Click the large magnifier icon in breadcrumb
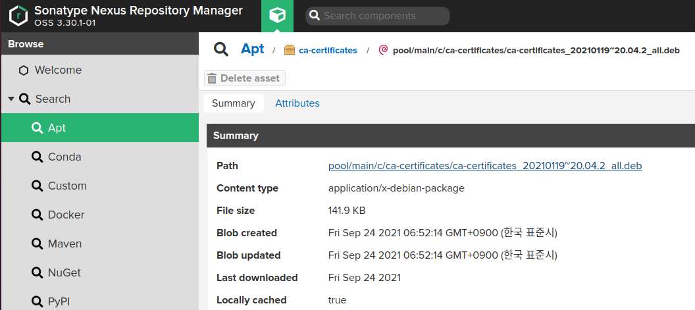This screenshot has width=695, height=310. coord(220,49)
